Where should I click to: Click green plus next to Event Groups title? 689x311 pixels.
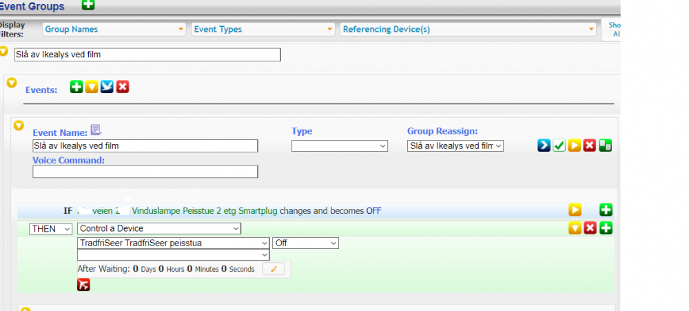(x=88, y=5)
